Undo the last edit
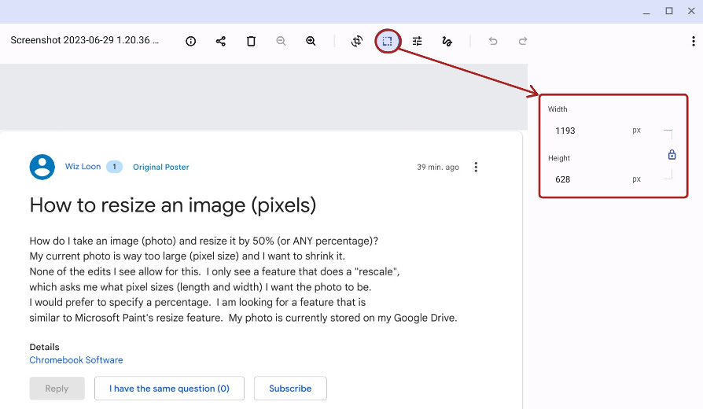Screen dimensions: 703x409 tap(493, 41)
